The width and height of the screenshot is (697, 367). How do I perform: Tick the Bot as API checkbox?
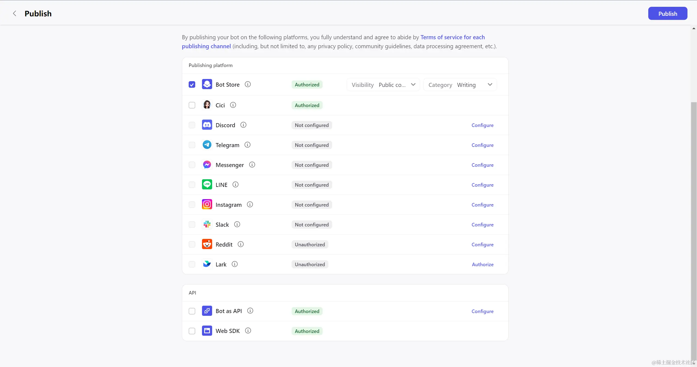pyautogui.click(x=192, y=311)
